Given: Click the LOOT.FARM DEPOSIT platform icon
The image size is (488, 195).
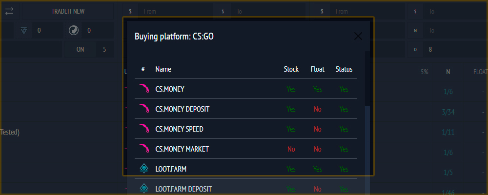Looking at the screenshot, I should point(143,189).
